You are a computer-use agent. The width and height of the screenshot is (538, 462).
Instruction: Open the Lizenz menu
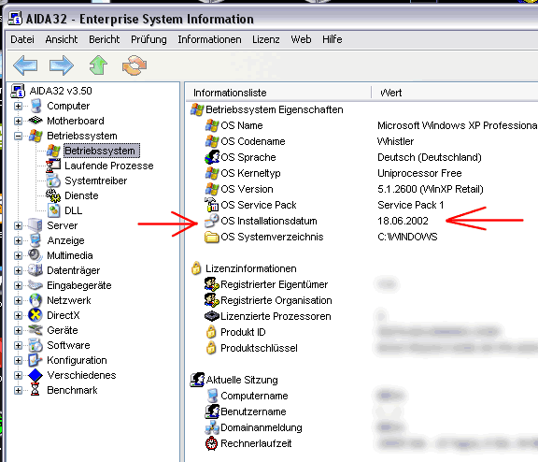tap(266, 39)
